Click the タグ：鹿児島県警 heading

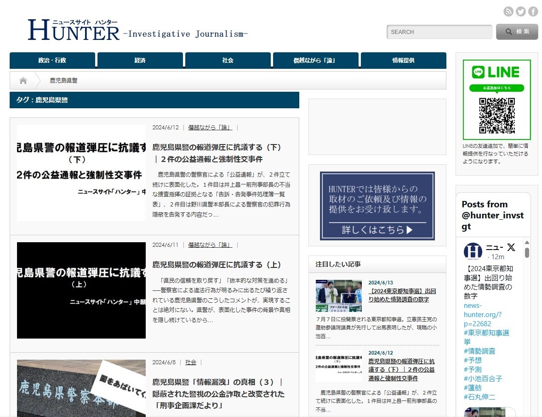(42, 100)
